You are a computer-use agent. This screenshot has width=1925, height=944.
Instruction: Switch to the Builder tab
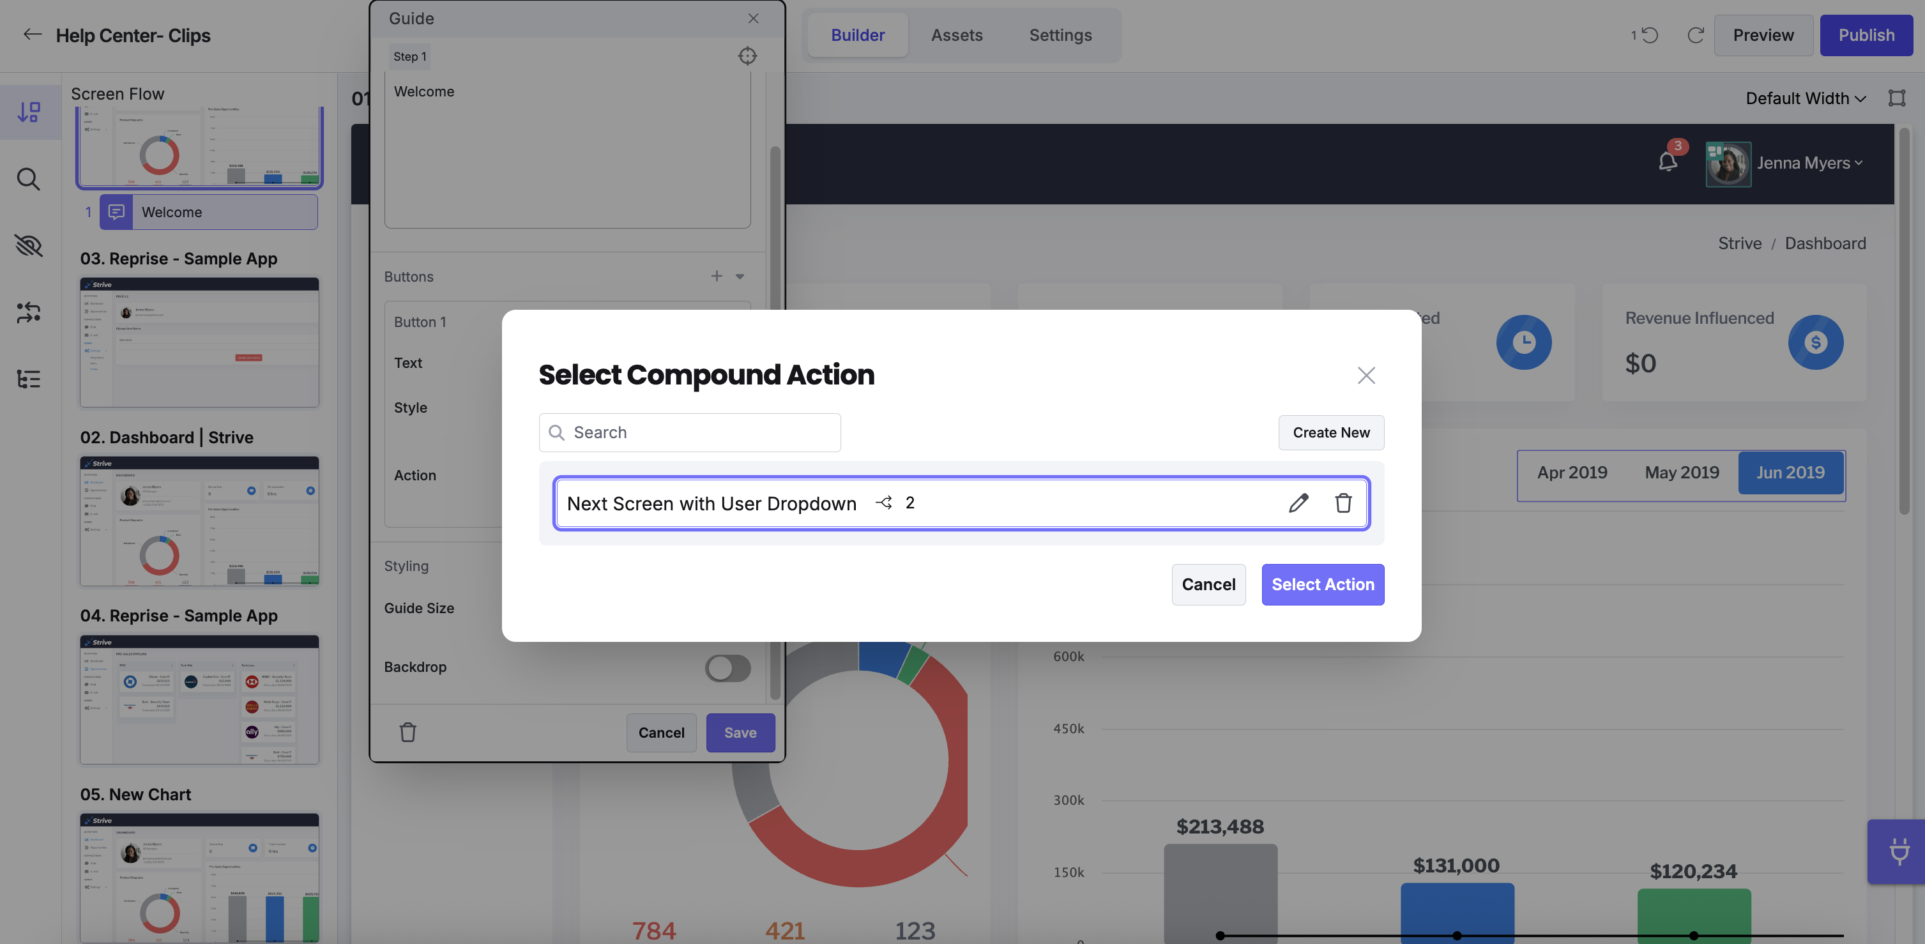pos(858,35)
